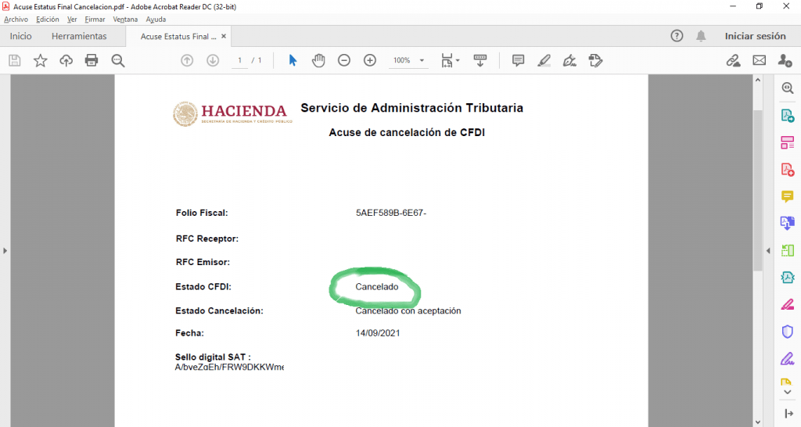
Task: Open the Ventana menu
Action: (125, 20)
